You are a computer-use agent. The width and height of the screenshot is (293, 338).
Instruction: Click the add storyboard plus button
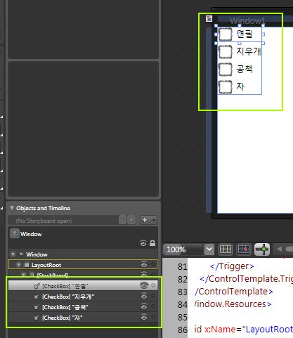point(145,220)
